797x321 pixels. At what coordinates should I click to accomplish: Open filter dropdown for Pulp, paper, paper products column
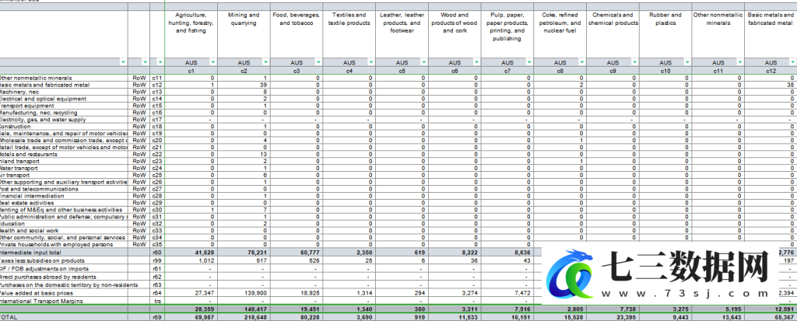click(529, 62)
